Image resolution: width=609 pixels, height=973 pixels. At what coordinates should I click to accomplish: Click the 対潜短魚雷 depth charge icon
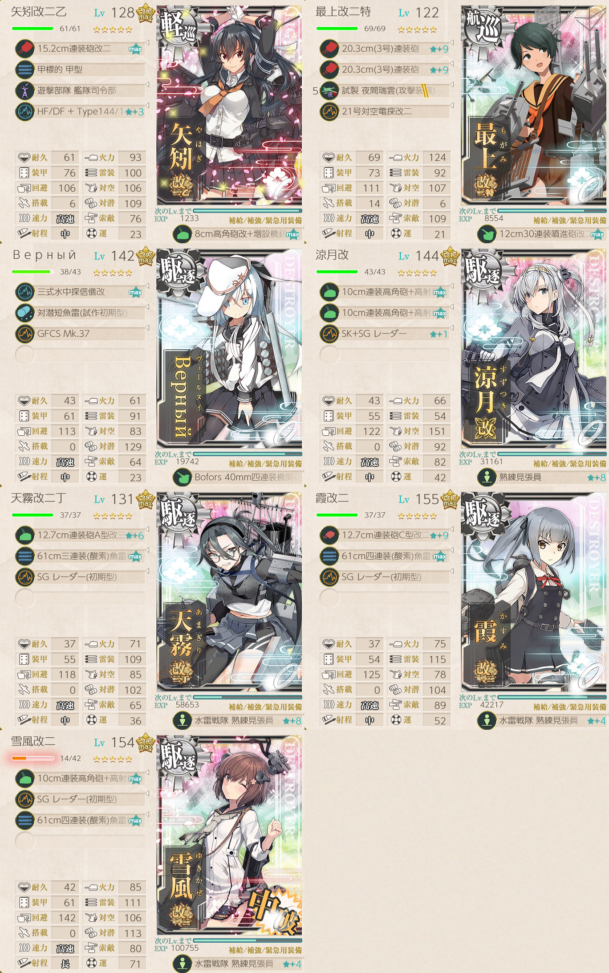pyautogui.click(x=25, y=313)
